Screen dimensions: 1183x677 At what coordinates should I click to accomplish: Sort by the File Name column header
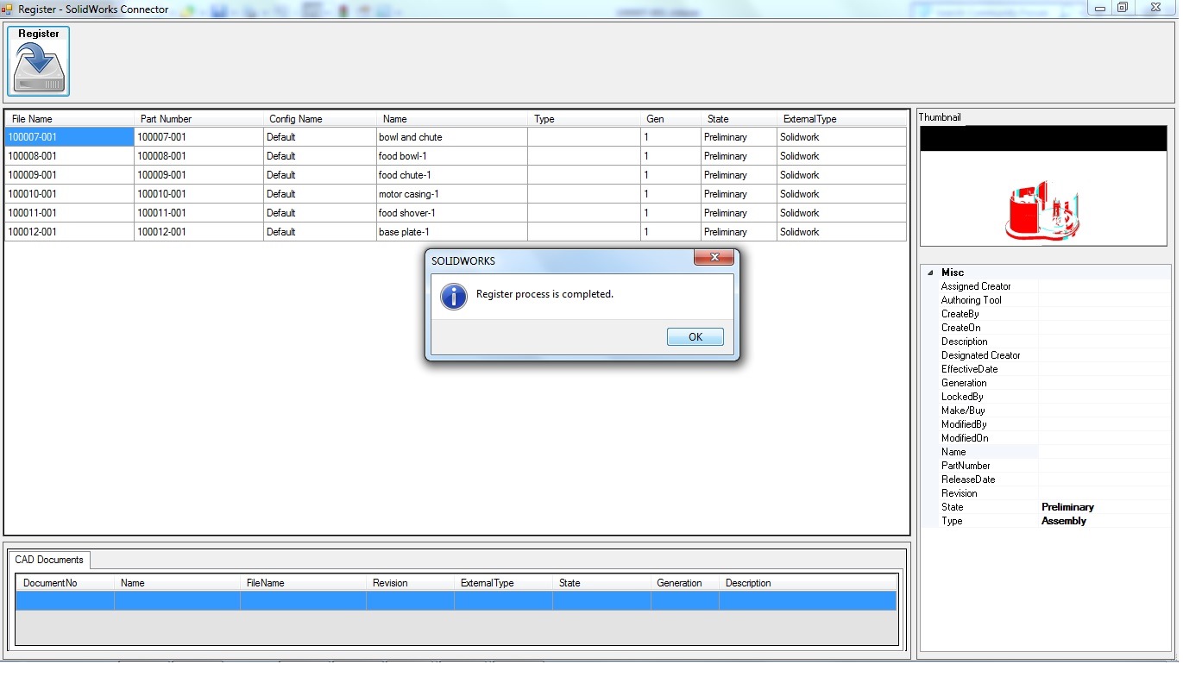pos(70,119)
